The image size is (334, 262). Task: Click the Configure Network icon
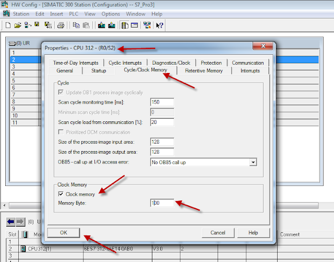[x=147, y=26]
